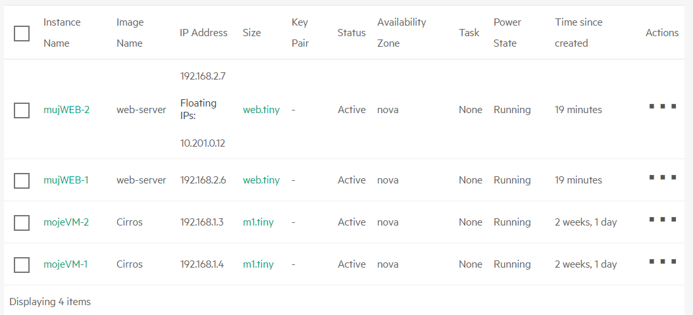This screenshot has width=693, height=315.
Task: Open the mojeVM-2 instance link
Action: [66, 222]
